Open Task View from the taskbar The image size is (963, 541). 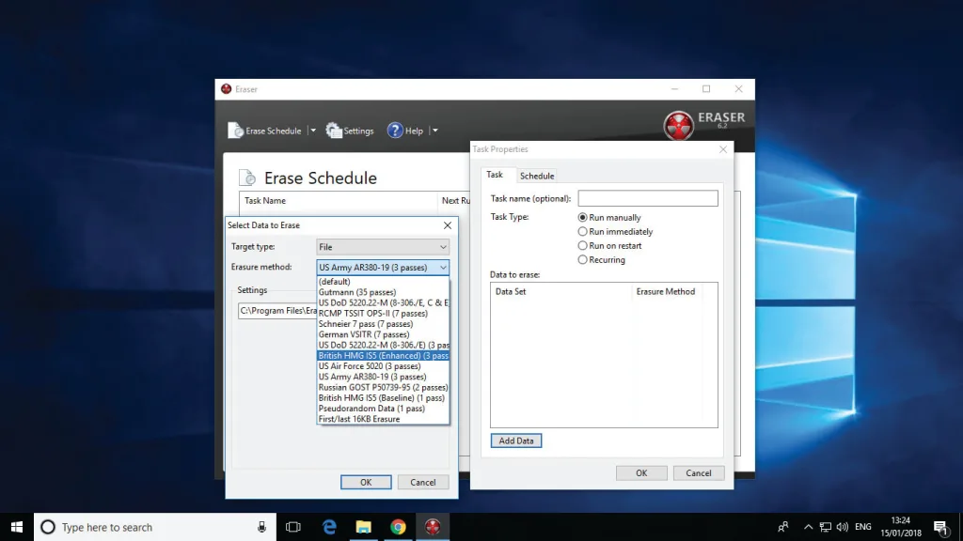click(293, 527)
